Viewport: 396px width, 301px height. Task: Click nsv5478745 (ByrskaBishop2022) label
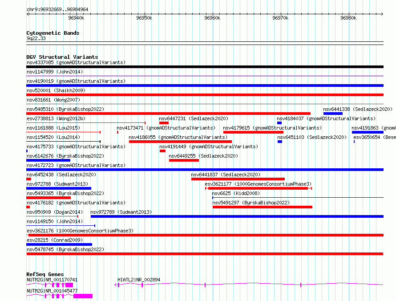[65, 249]
